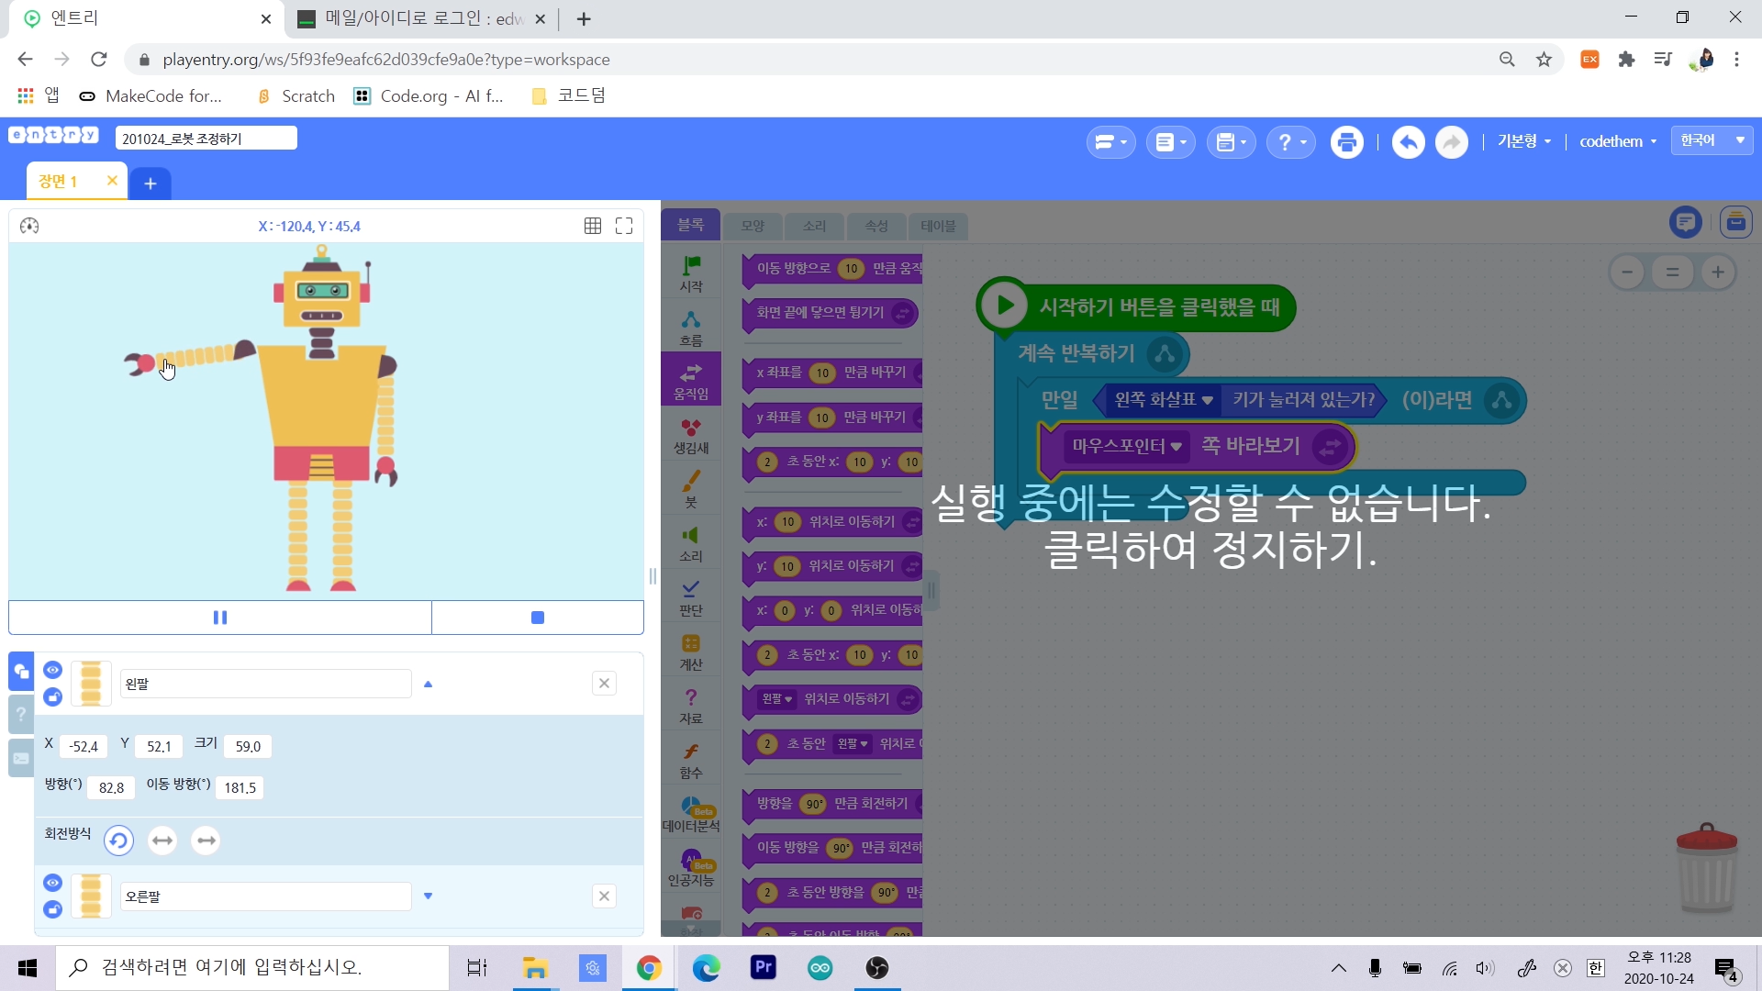The width and height of the screenshot is (1762, 991).
Task: Open the 생김새 block category
Action: tap(691, 435)
